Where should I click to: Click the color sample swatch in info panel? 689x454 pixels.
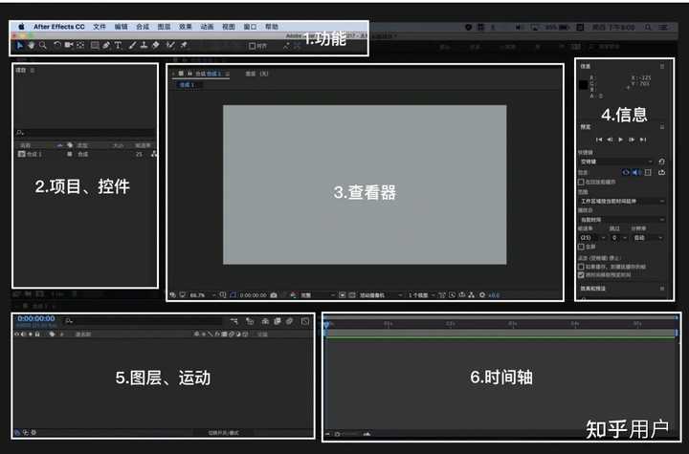click(583, 85)
